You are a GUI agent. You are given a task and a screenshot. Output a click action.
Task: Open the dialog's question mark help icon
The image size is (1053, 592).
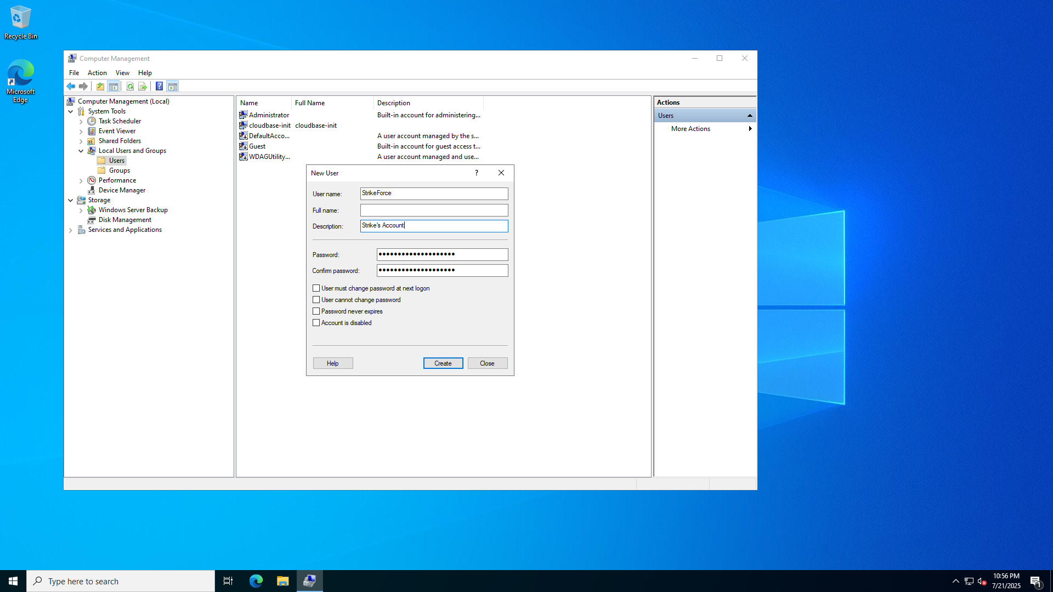(x=476, y=173)
